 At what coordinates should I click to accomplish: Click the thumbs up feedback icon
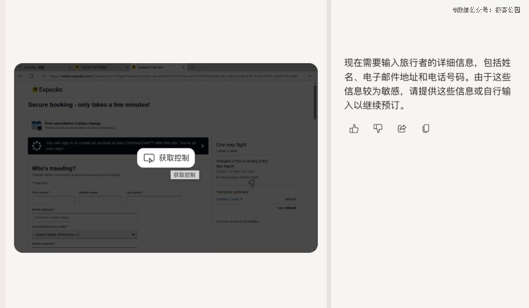tap(354, 128)
